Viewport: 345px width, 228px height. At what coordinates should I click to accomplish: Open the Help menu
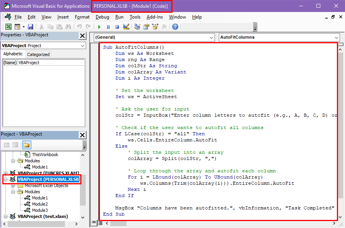pos(197,17)
